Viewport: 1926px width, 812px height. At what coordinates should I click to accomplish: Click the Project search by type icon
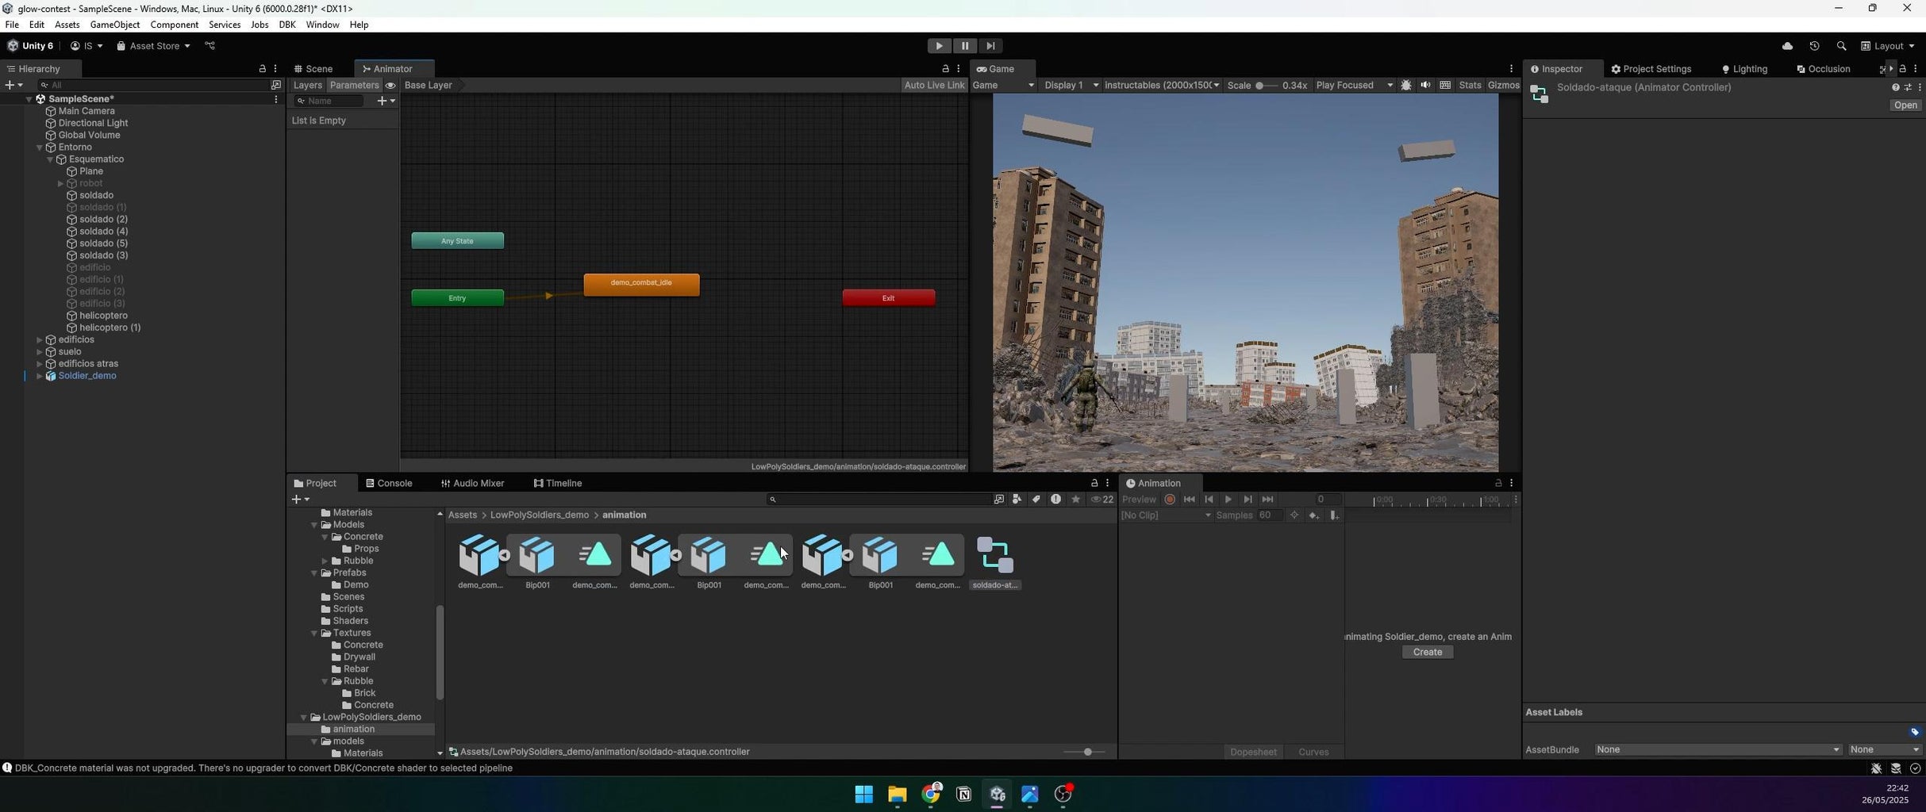pyautogui.click(x=1017, y=500)
